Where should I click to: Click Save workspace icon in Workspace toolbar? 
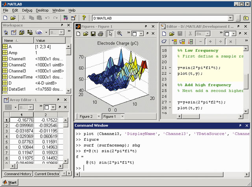30,33
